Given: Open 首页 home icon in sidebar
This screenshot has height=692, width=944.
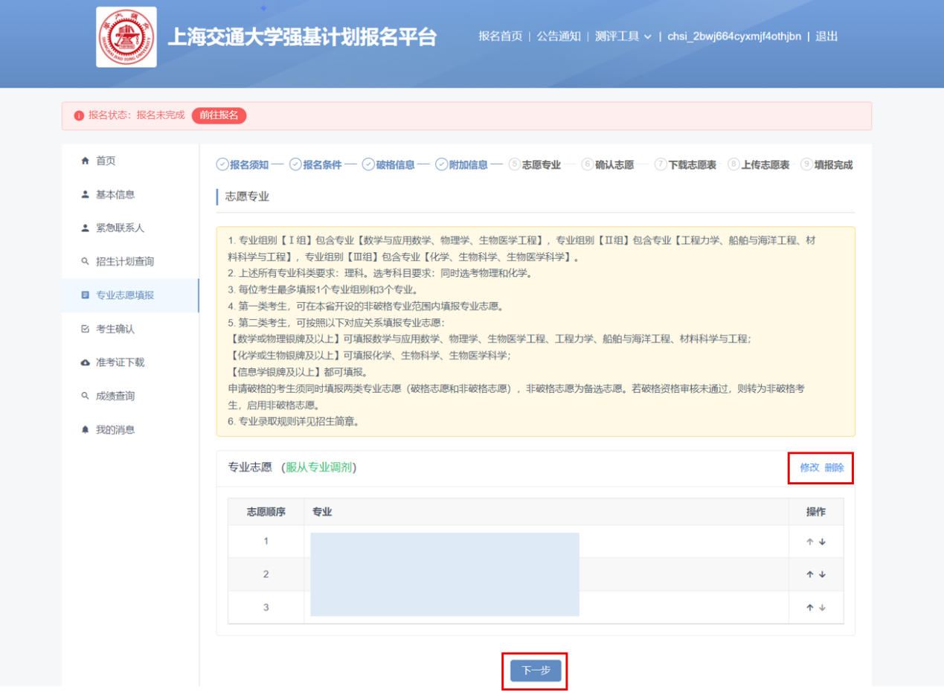Looking at the screenshot, I should click(x=85, y=161).
